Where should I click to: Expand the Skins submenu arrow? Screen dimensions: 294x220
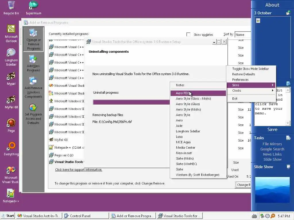point(273,85)
